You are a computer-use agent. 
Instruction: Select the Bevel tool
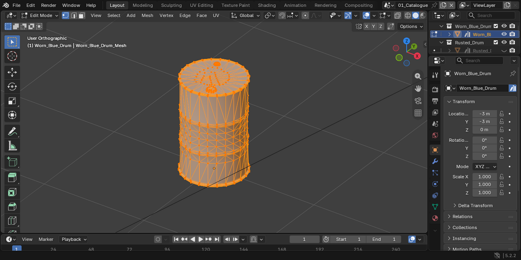coord(12,206)
